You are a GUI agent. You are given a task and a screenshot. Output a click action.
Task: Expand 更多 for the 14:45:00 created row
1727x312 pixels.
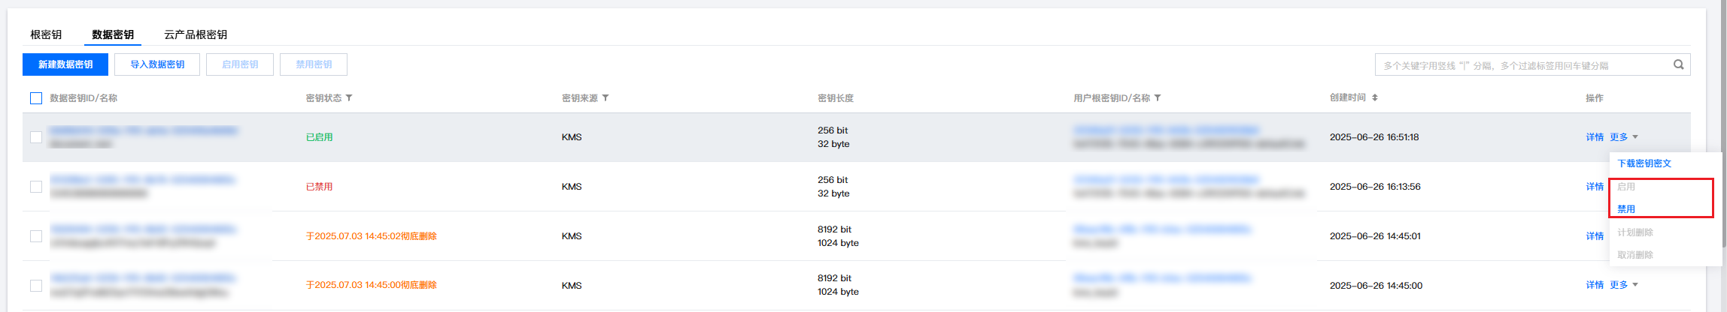pyautogui.click(x=1623, y=285)
